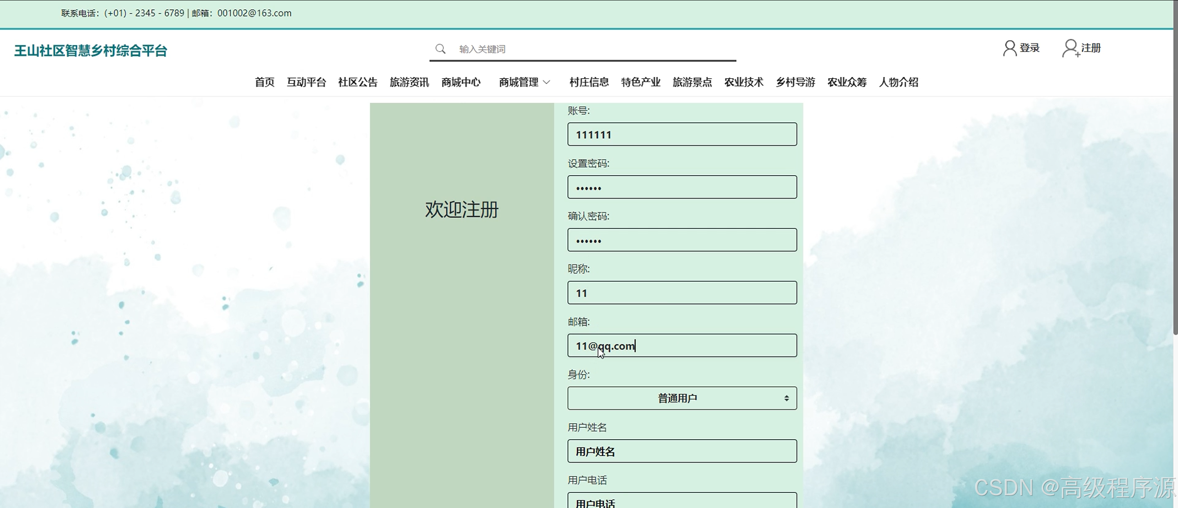
Task: Click the search magnifier icon
Action: (x=440, y=49)
